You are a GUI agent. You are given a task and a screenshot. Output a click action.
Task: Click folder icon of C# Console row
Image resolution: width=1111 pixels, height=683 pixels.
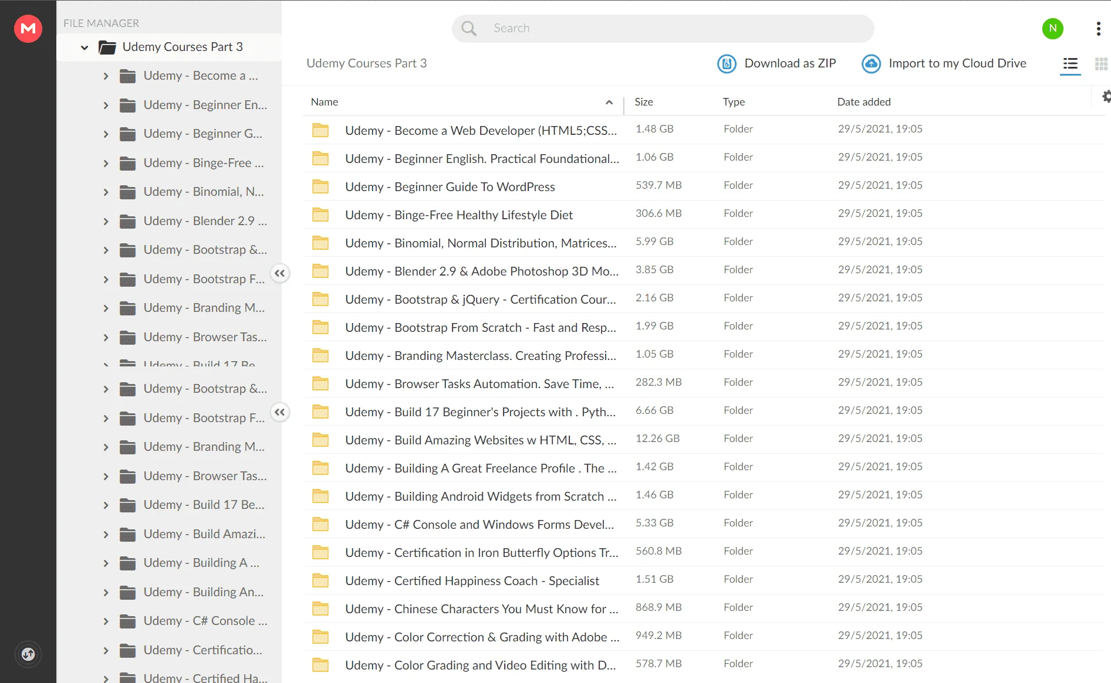[320, 524]
